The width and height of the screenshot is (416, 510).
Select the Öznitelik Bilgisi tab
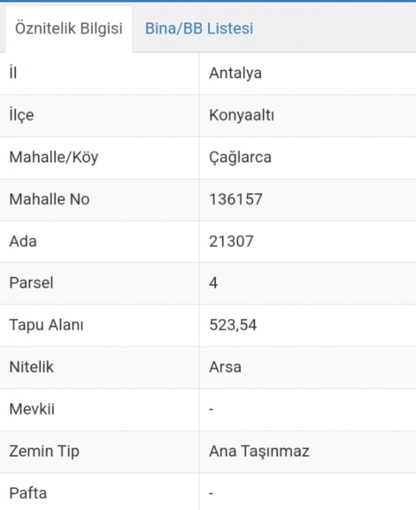(x=69, y=28)
